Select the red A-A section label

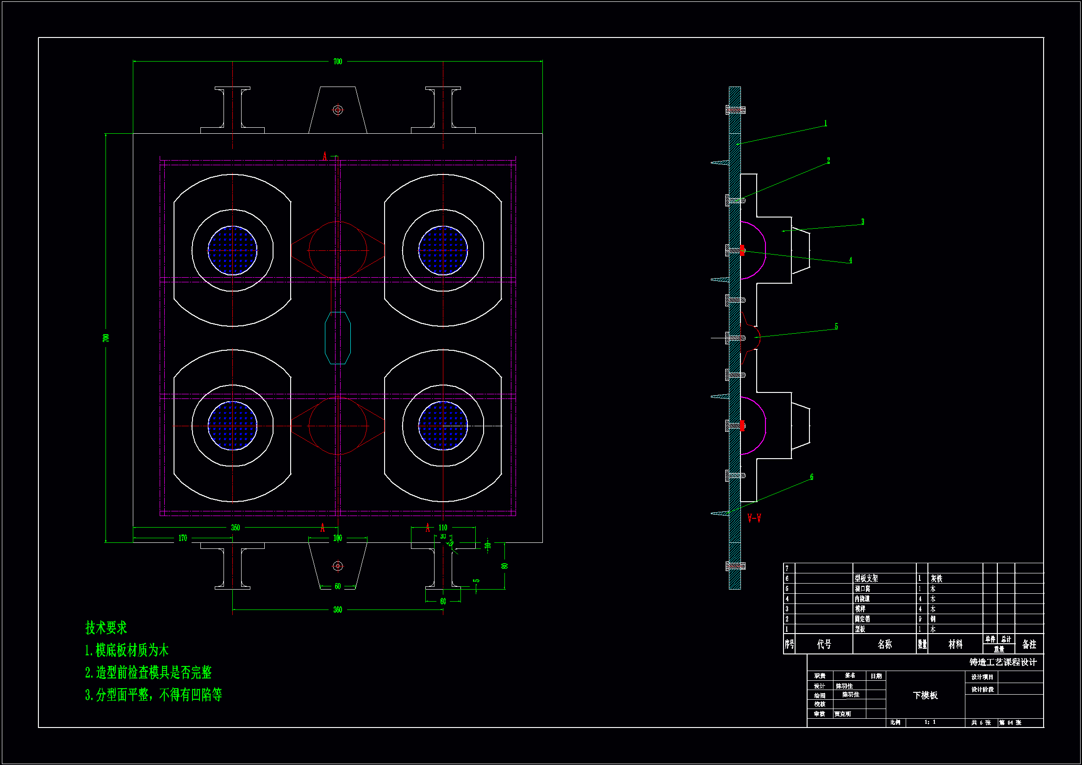[x=754, y=518]
